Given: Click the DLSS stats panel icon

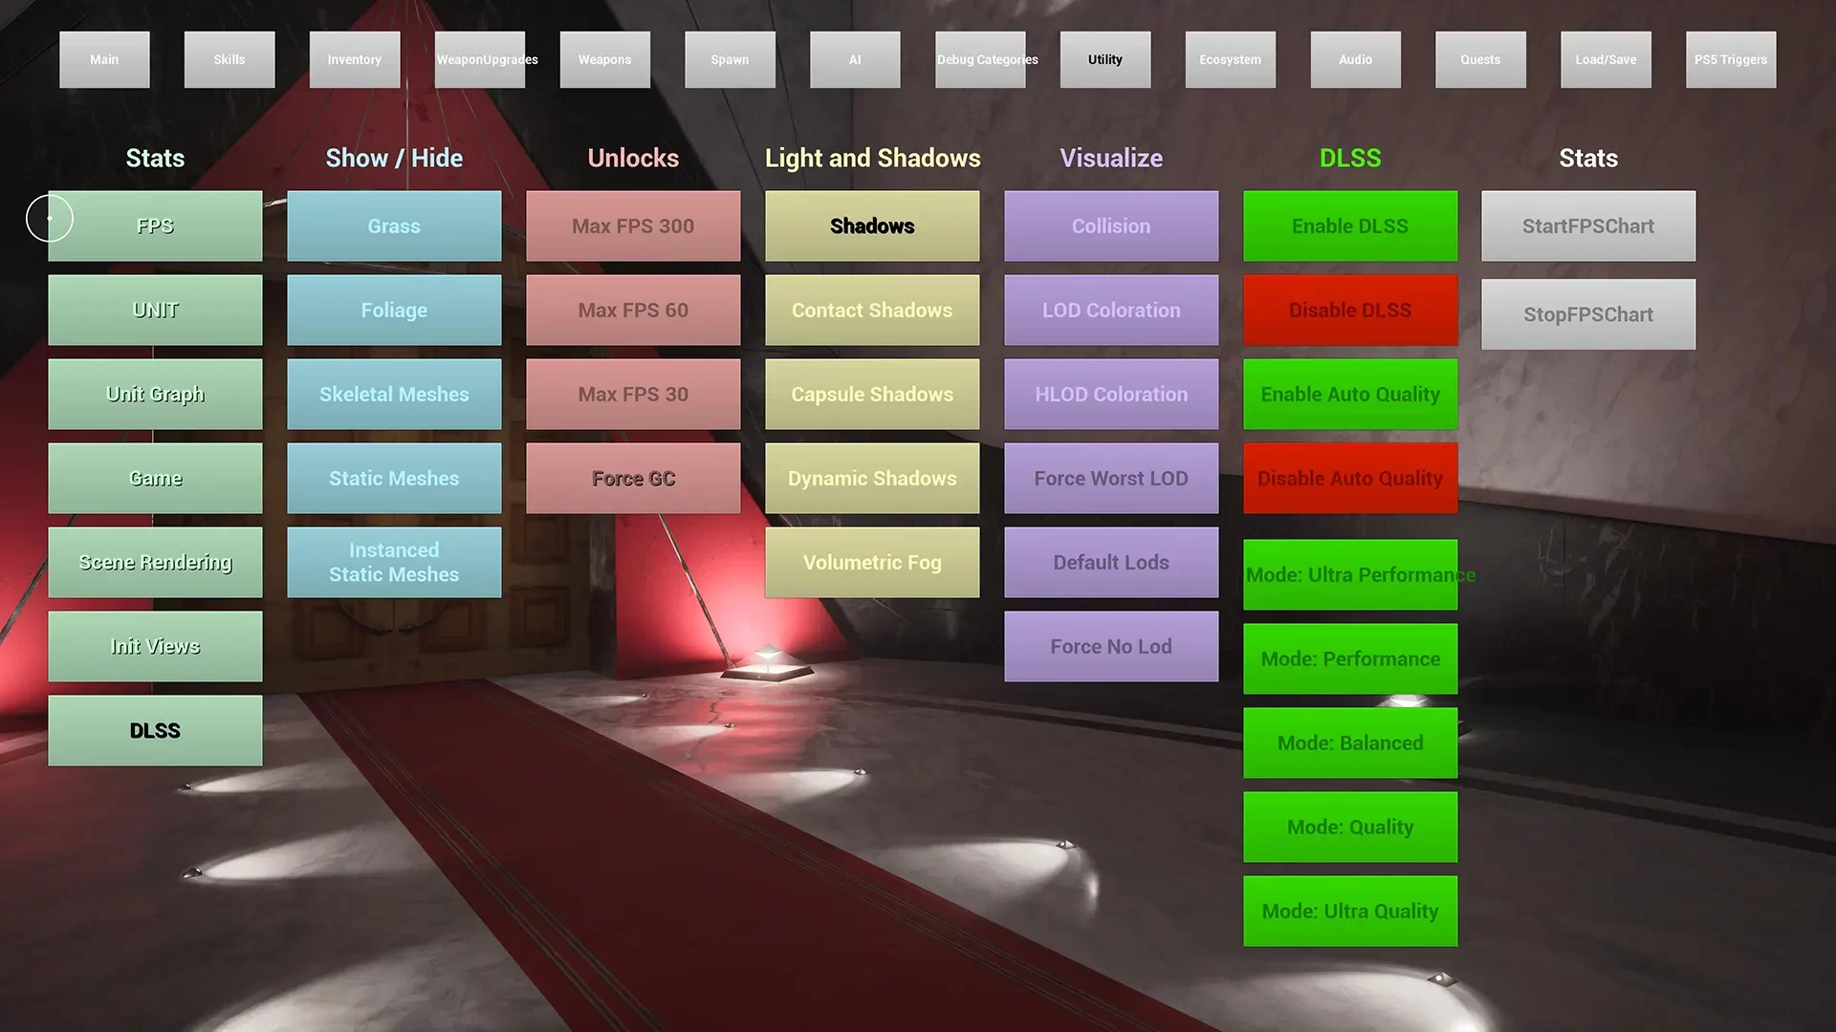Looking at the screenshot, I should 154,730.
